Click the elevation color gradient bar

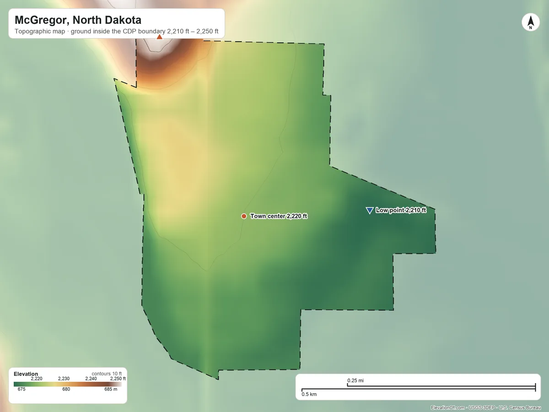tap(68, 385)
